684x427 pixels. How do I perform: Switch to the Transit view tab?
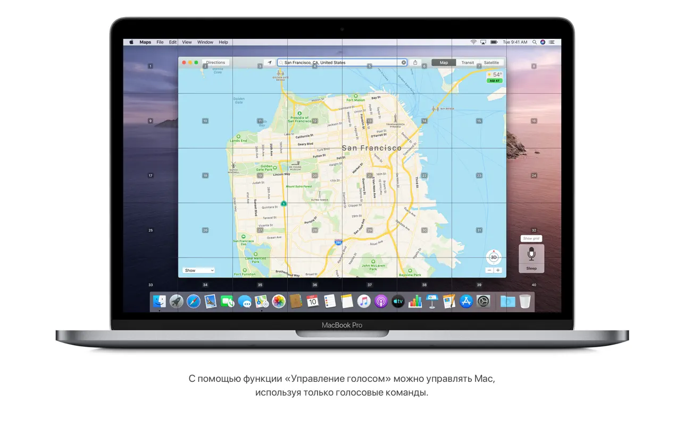(x=468, y=63)
